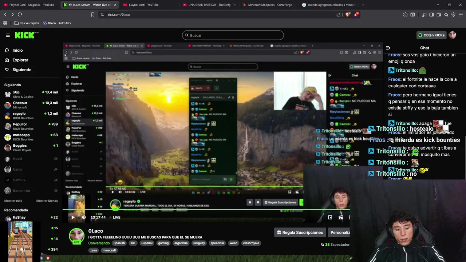Select the minecraft tag
Image resolution: width=466 pixels, height=262 pixels.
[x=109, y=250]
